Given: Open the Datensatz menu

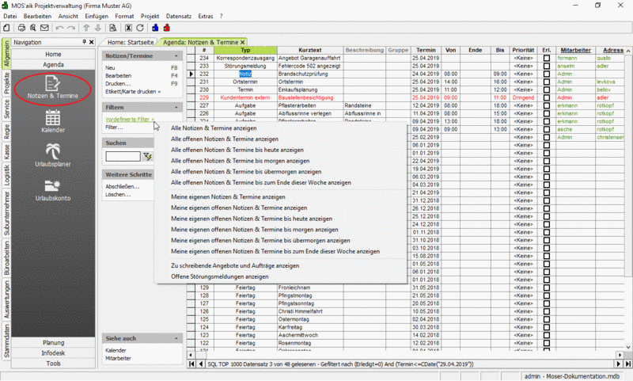Looking at the screenshot, I should click(x=179, y=16).
